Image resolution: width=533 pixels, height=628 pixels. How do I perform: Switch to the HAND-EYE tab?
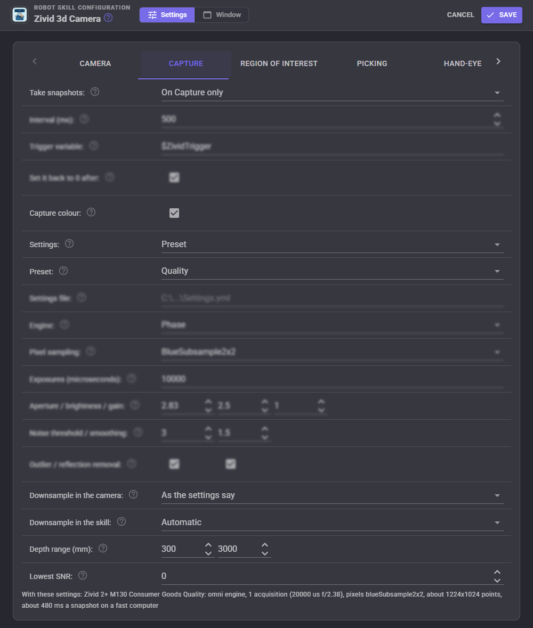click(x=463, y=64)
